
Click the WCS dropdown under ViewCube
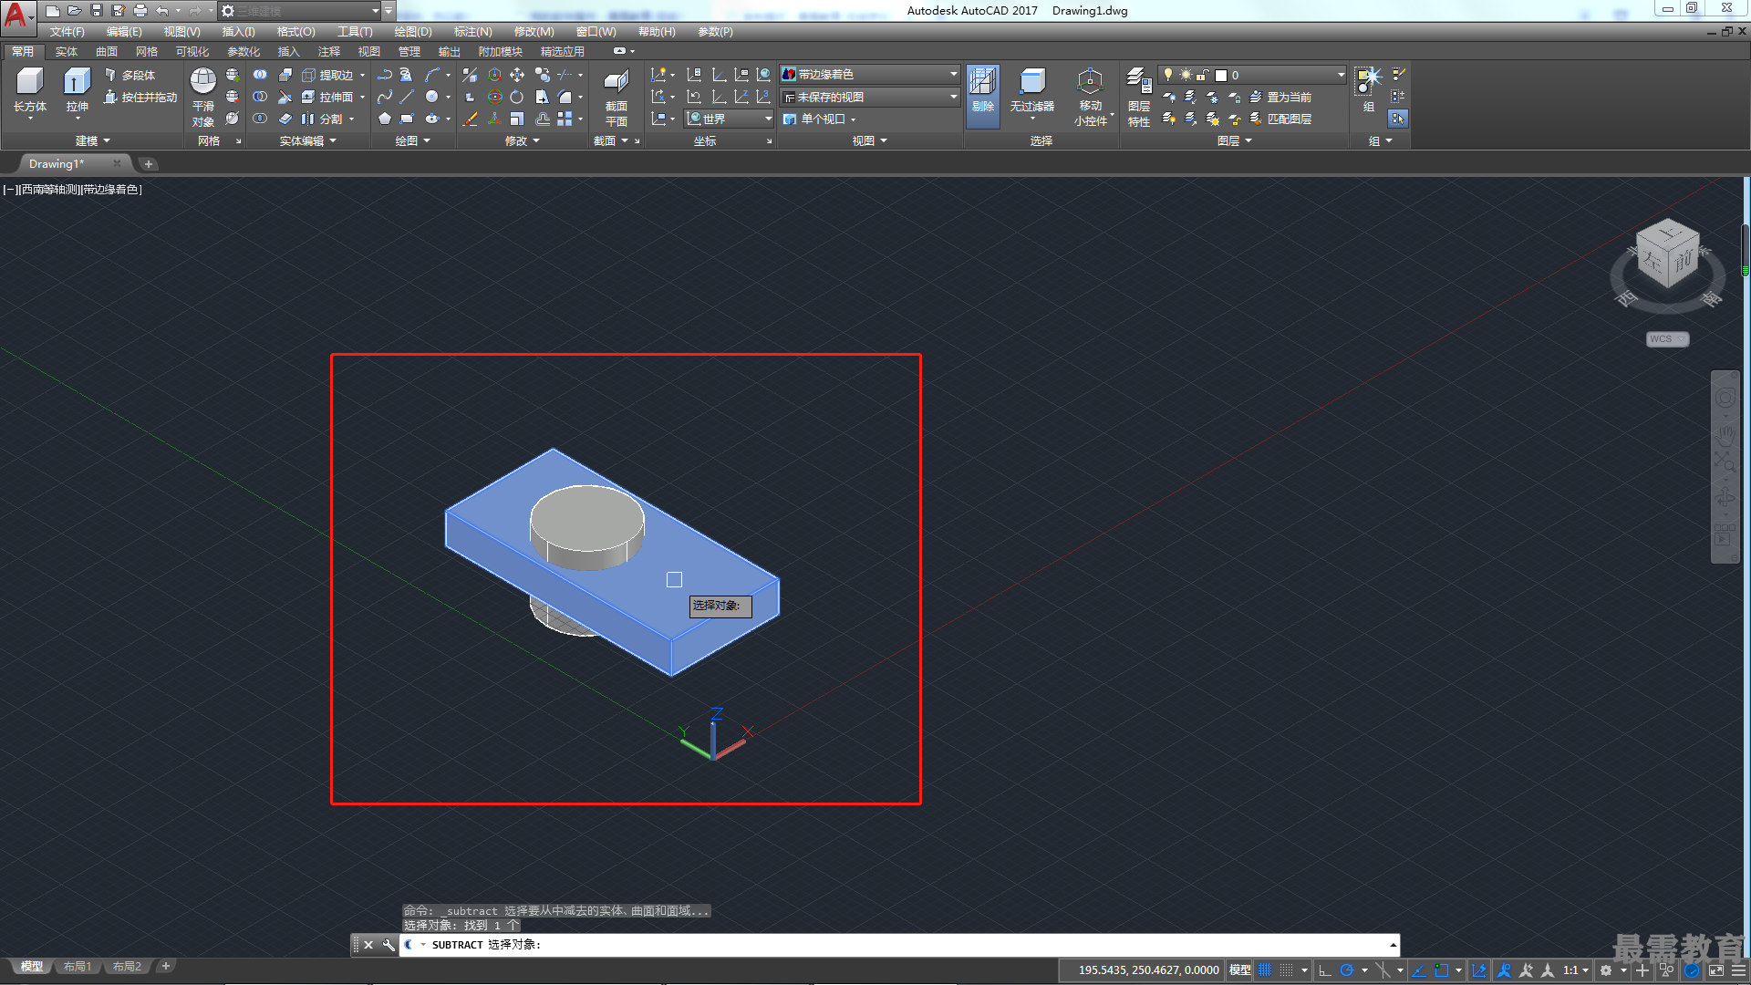(1667, 339)
